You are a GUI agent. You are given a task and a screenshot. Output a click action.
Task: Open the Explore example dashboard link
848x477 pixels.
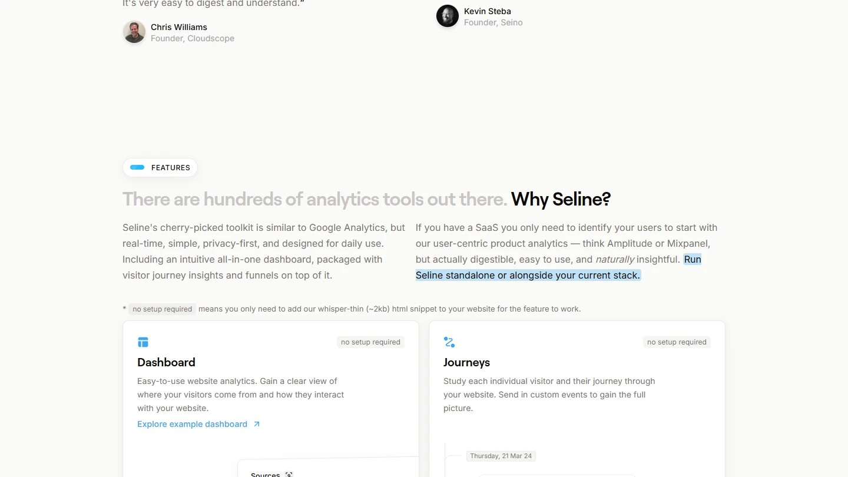coord(193,424)
